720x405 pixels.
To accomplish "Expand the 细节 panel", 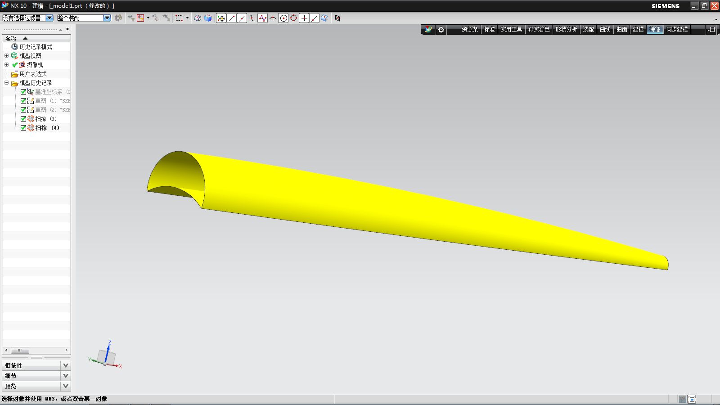I will (66, 376).
